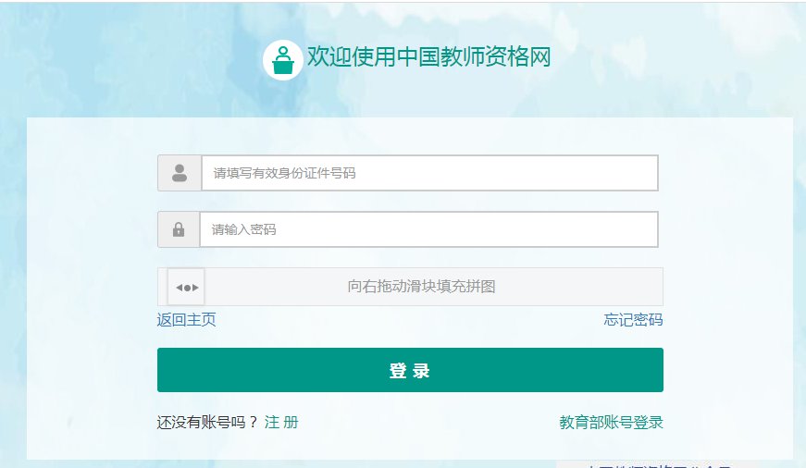Click the slider handle with arrows

[186, 287]
